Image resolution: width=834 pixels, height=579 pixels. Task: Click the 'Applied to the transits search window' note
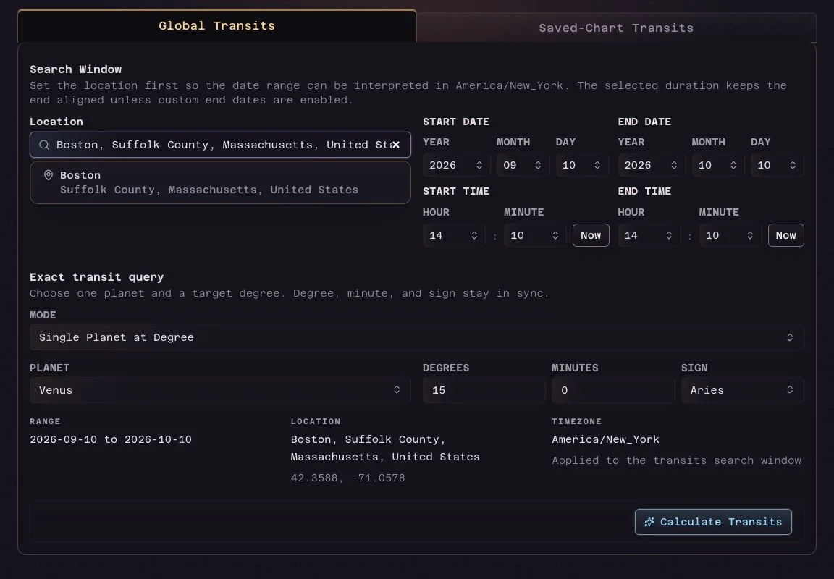(677, 460)
